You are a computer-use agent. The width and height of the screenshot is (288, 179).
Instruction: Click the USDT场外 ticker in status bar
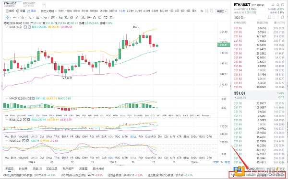click(x=82, y=175)
